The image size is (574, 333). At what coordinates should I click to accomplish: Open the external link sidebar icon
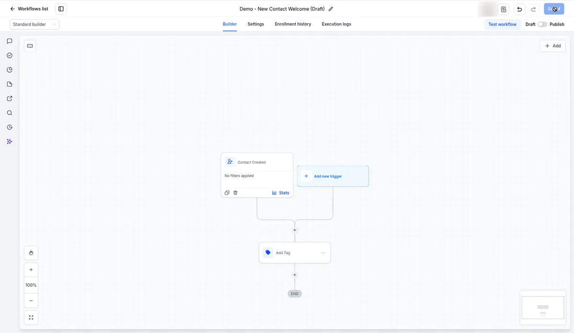click(x=10, y=98)
